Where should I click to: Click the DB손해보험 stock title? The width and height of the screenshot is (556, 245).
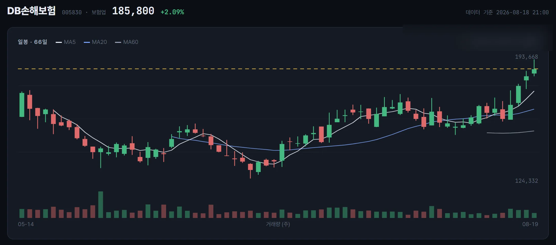tap(31, 11)
